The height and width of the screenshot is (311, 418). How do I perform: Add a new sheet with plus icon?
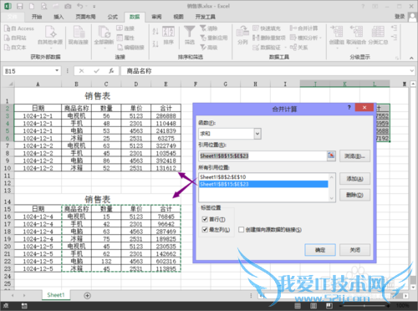pos(87,295)
